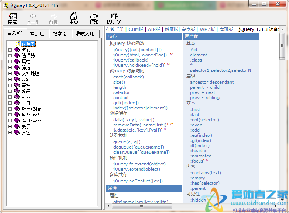
Task: Open the WP7版 link
Action: [207, 29]
